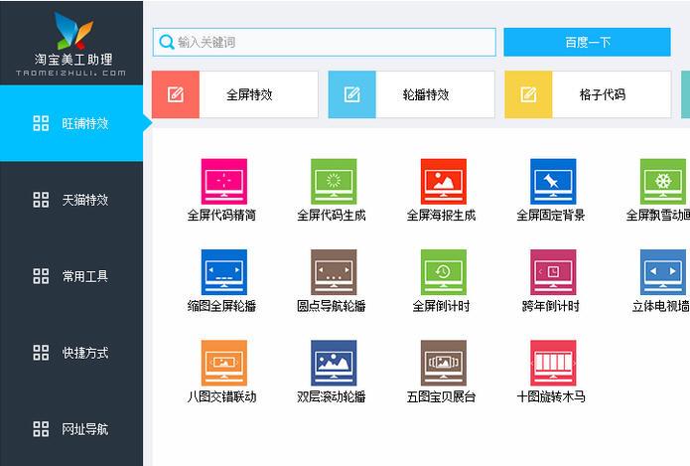This screenshot has width=690, height=466.
Task: Select 全屏固定背景 pin icon
Action: (553, 182)
